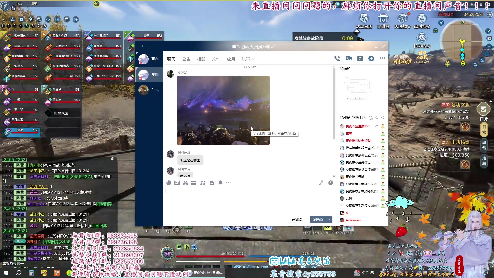The height and width of the screenshot is (278, 494).
Task: Edit card of 夏夜斗鱼直播 with pencil icon
Action: (x=376, y=126)
